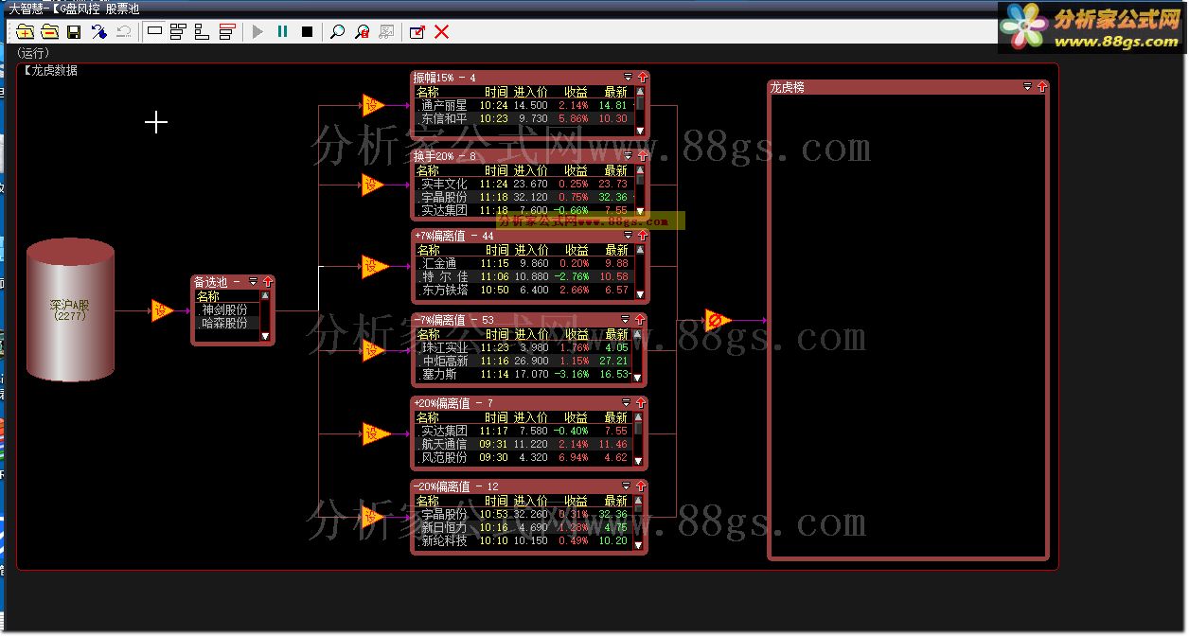Click 名称 column header in +20%偏离值 panel

pyautogui.click(x=429, y=417)
